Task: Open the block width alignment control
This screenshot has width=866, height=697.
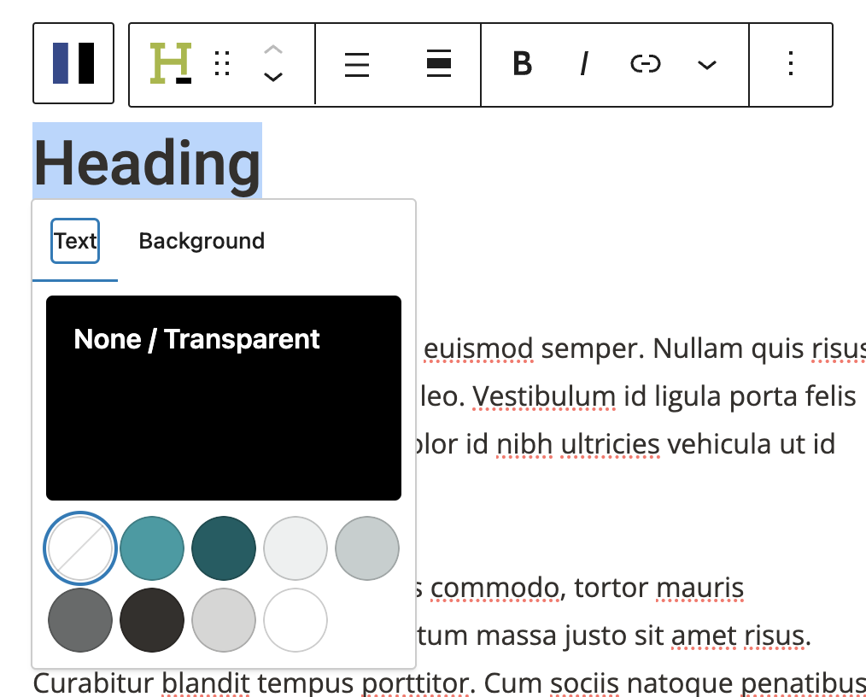Action: pos(438,64)
